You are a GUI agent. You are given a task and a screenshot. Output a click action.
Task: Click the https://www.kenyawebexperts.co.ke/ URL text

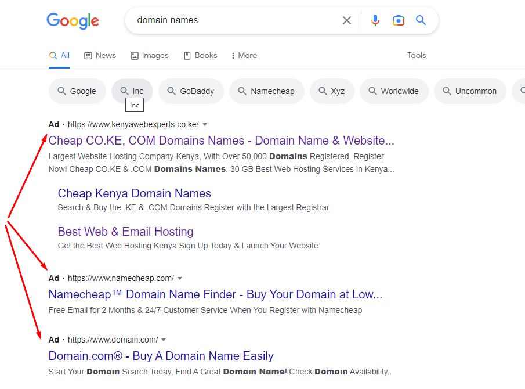click(x=133, y=125)
